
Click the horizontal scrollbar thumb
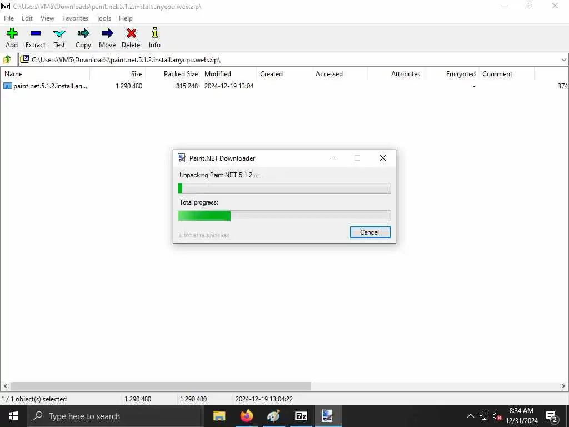161,386
